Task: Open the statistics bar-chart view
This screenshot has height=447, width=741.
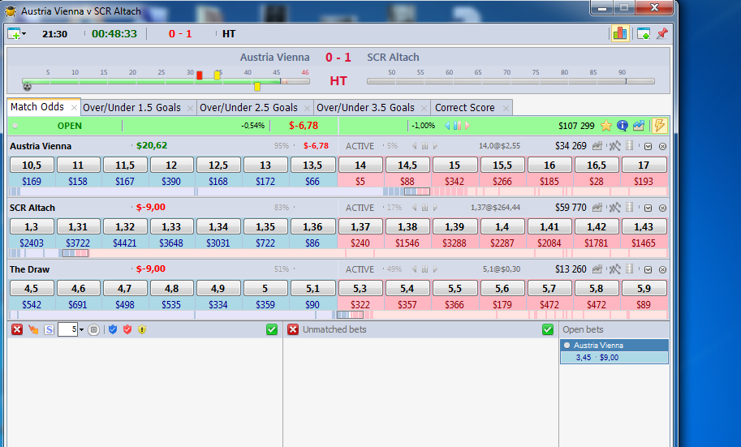Action: pos(619,33)
